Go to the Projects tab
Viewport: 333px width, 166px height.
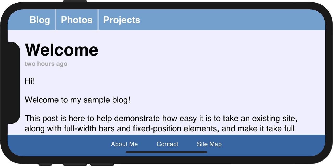pos(122,20)
